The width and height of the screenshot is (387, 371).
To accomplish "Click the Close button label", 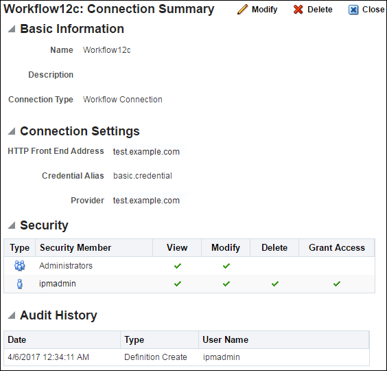I will (x=373, y=10).
